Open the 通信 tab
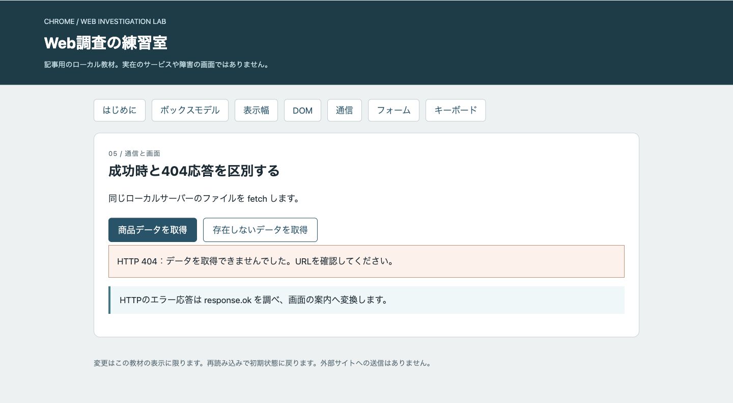 click(x=345, y=110)
